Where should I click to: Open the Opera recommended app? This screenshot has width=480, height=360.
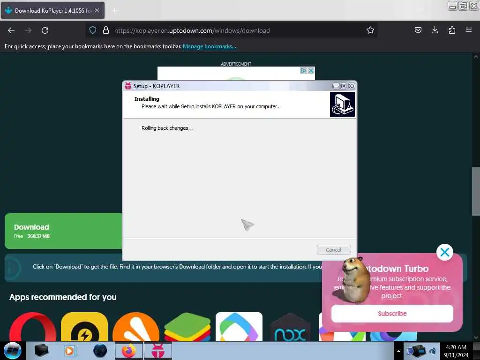coord(33,327)
